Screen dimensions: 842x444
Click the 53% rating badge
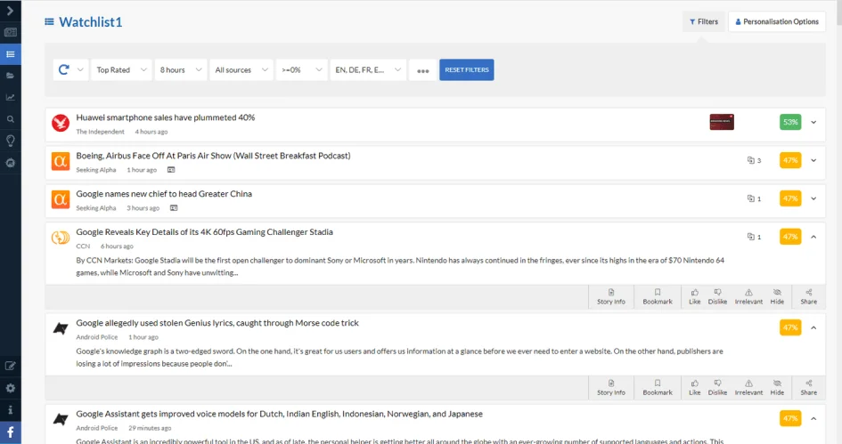point(790,122)
